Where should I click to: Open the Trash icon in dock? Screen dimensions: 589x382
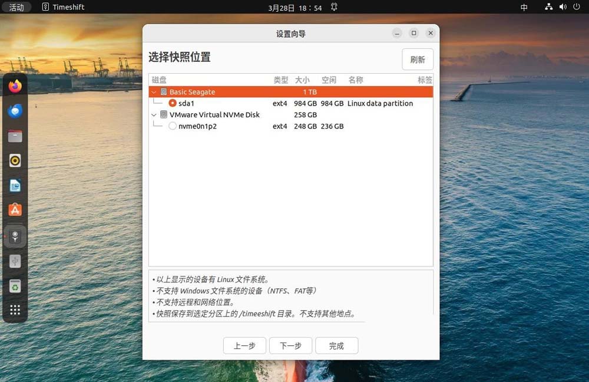[15, 286]
